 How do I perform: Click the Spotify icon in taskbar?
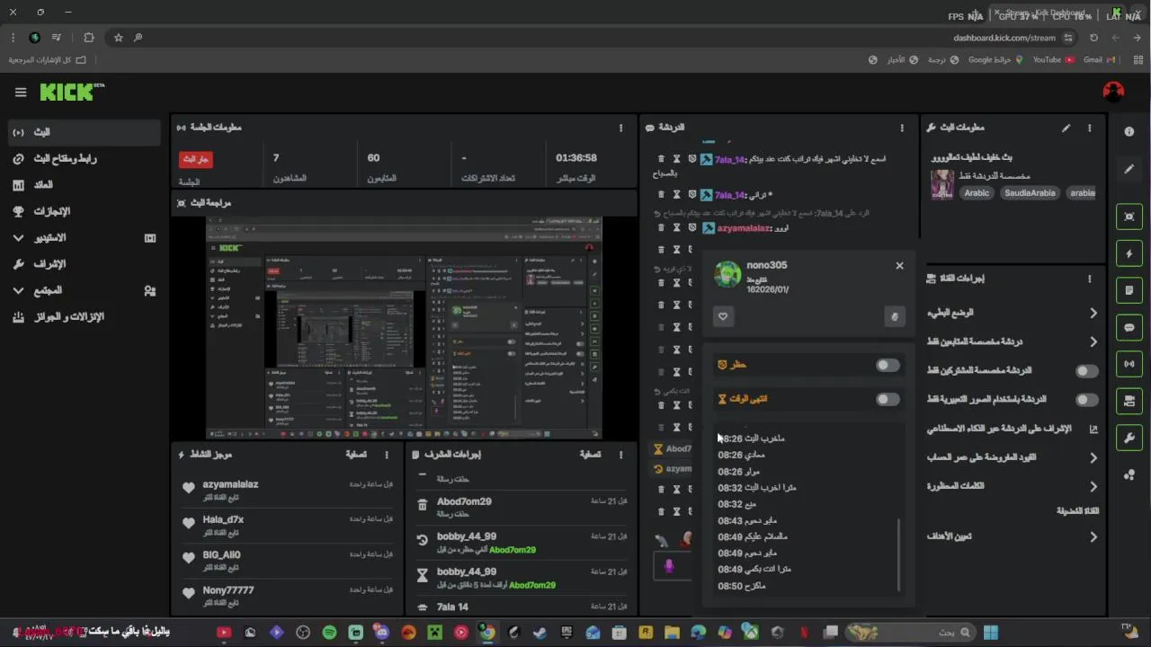(329, 633)
